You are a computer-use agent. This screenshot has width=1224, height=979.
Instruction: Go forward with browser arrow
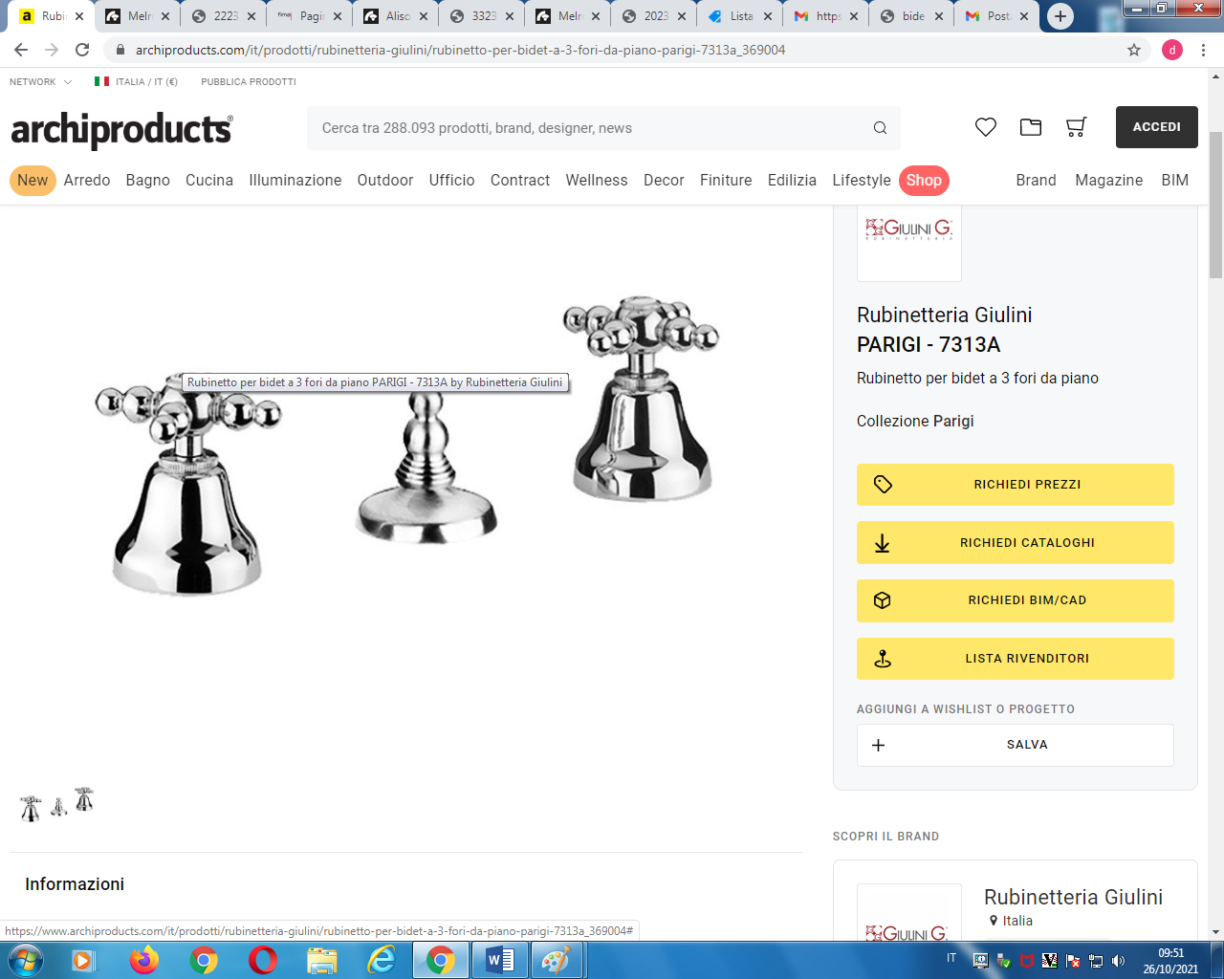52,50
